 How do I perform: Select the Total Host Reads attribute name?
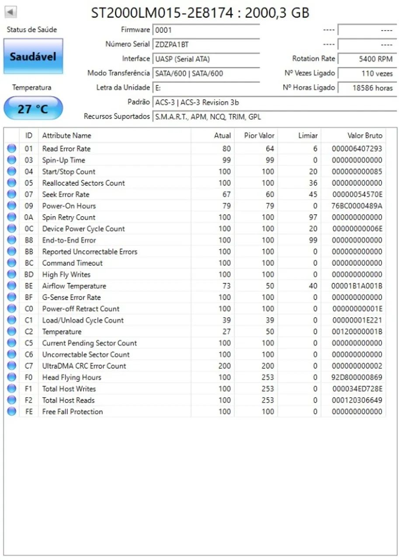68,400
